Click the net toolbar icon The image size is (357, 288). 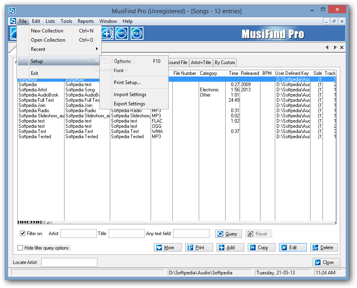[x=121, y=33]
